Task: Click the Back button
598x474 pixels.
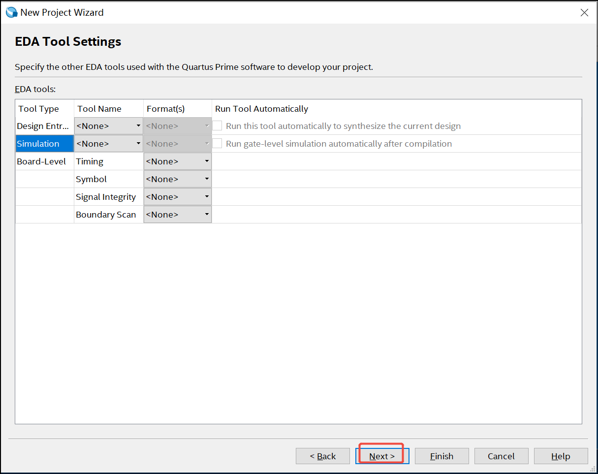Action: [x=323, y=456]
